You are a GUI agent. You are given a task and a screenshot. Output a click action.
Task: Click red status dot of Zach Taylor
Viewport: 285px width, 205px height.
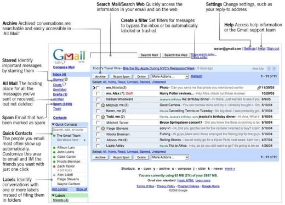[x=54, y=167]
